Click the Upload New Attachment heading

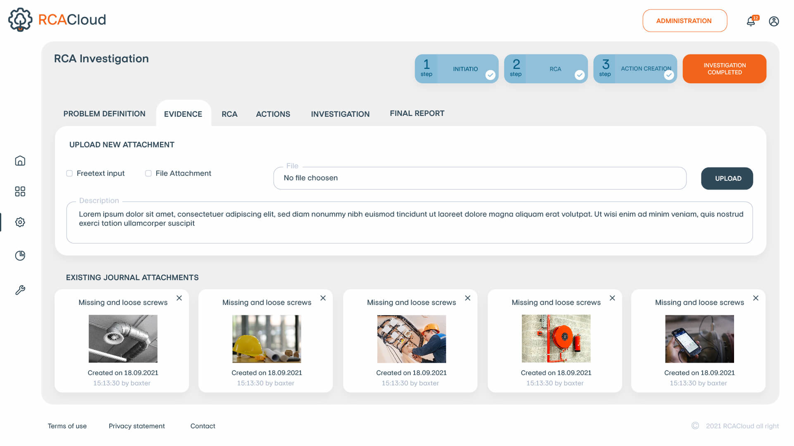click(x=122, y=145)
